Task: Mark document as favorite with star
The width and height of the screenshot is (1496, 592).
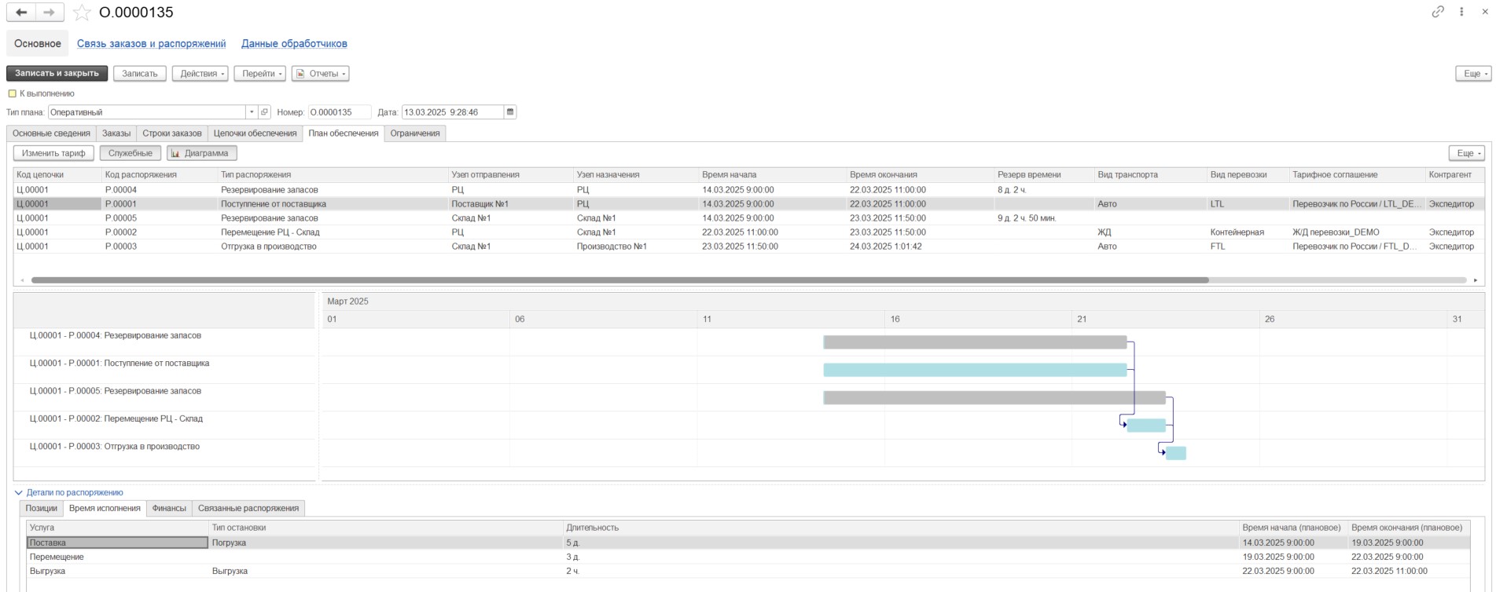Action: pos(82,13)
